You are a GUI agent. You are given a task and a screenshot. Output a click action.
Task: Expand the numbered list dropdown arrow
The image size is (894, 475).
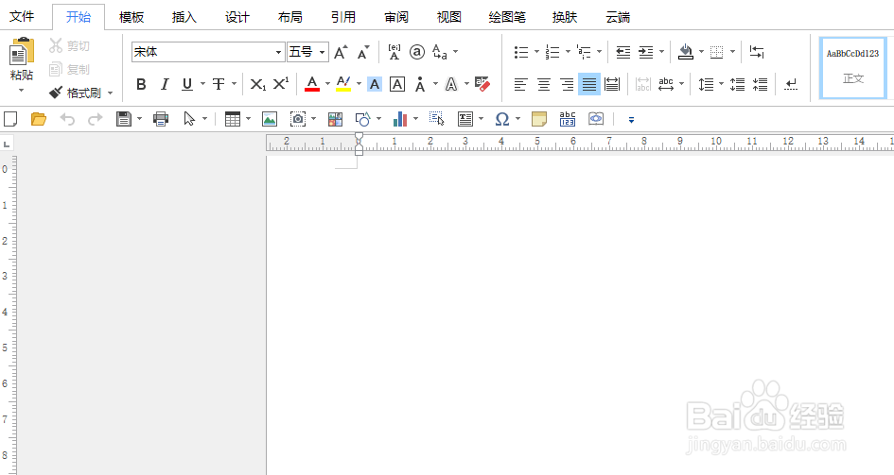pyautogui.click(x=568, y=52)
